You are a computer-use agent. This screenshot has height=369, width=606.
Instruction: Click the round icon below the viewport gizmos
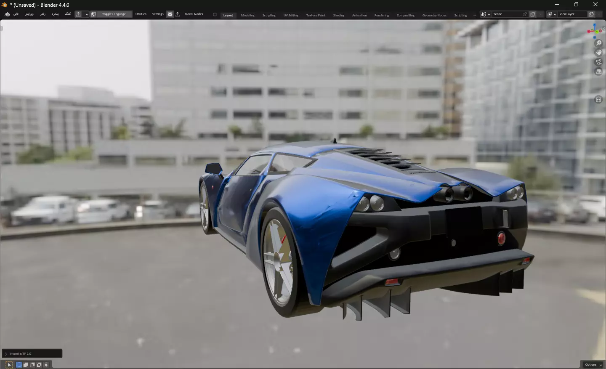point(598,100)
